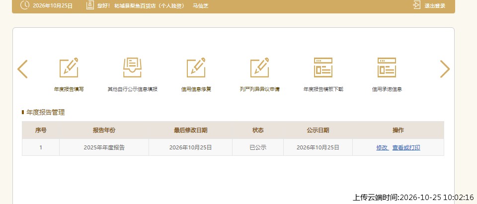Click the 已公示 status cell
Screen dimensions: 477x204
click(x=258, y=147)
